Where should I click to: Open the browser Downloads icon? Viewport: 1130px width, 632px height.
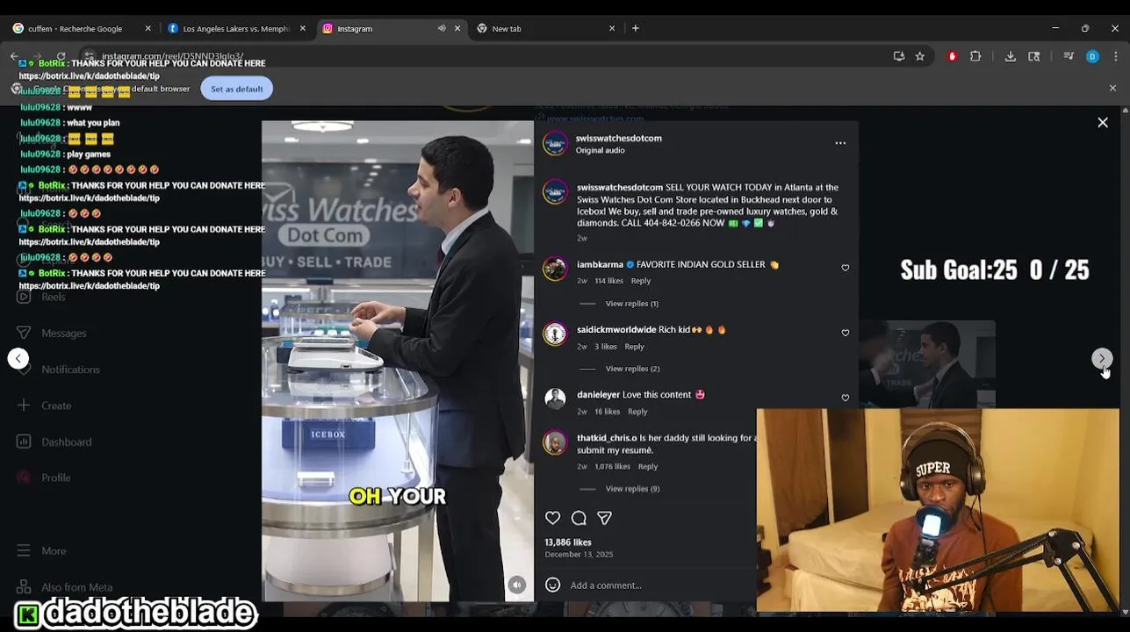(1011, 56)
